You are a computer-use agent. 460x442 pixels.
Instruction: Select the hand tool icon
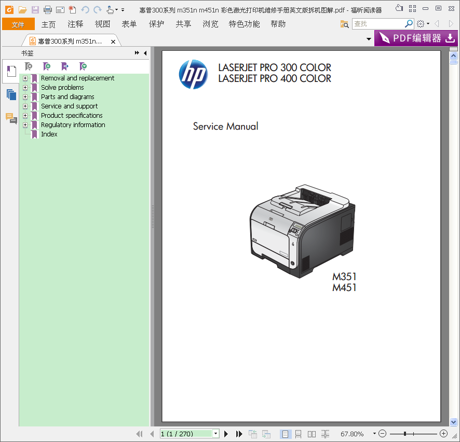click(110, 10)
